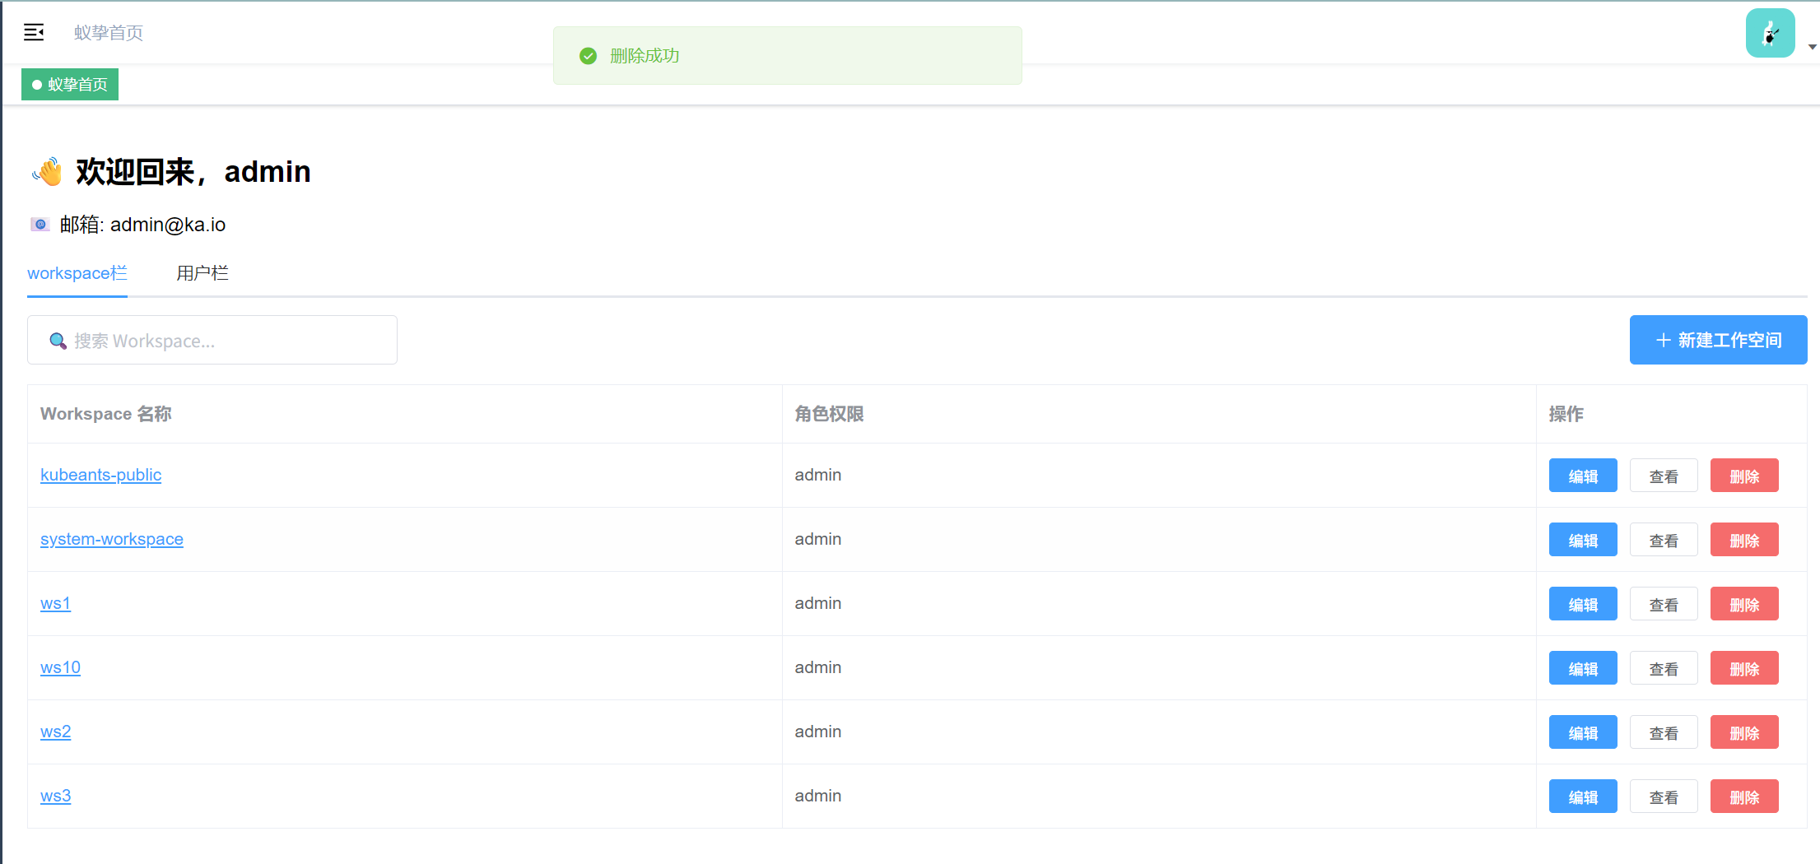Open the system-workspace link

[112, 539]
